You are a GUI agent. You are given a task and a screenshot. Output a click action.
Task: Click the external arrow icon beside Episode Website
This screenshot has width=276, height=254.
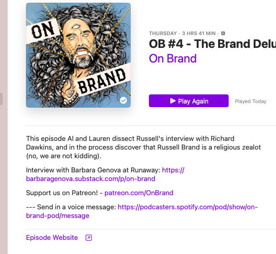pyautogui.click(x=89, y=238)
